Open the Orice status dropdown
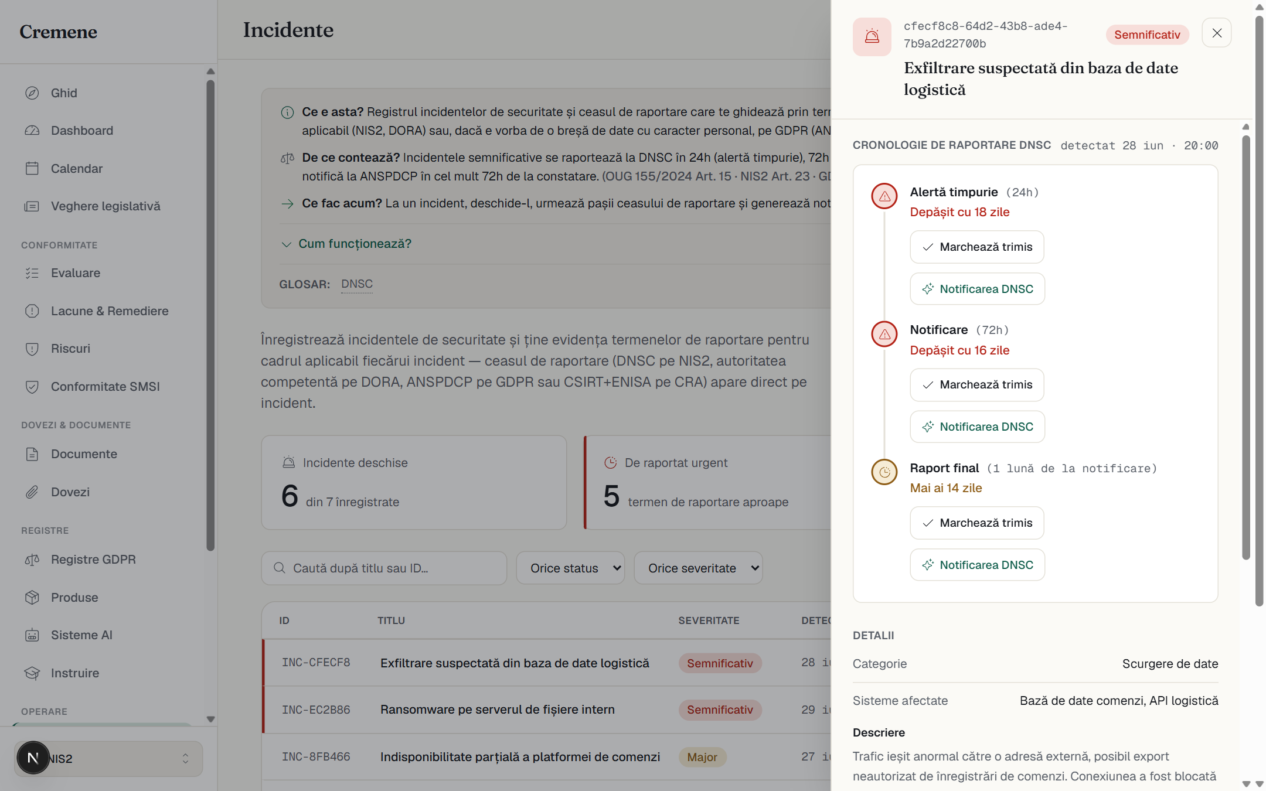The height and width of the screenshot is (791, 1266). click(570, 568)
